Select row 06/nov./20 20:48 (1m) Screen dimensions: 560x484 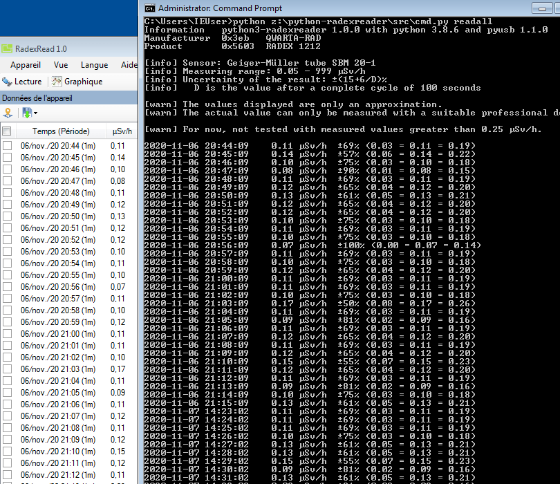68,192
